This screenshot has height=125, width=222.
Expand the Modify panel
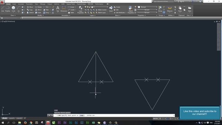[40, 15]
